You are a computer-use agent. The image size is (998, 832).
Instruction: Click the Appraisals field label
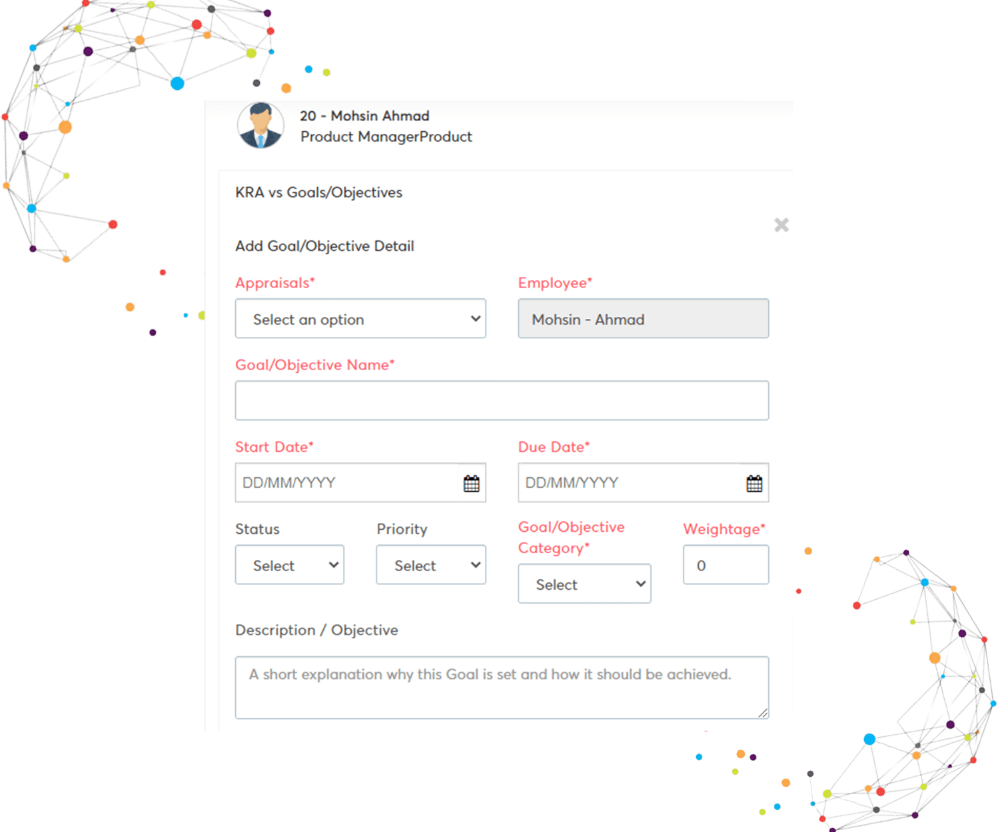click(x=274, y=283)
